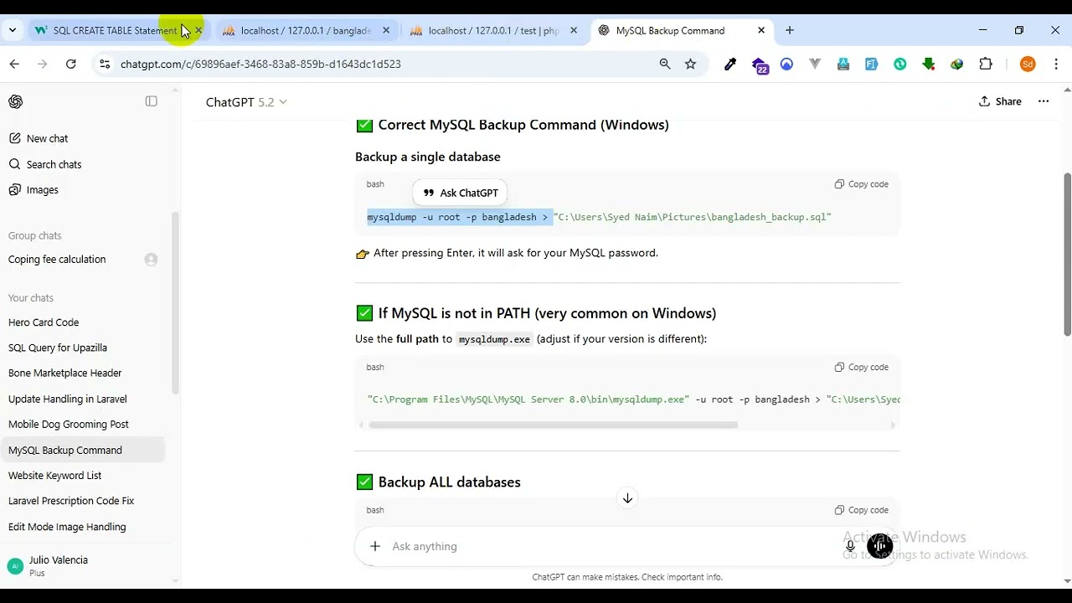Copy code of the single database backup command

(861, 184)
